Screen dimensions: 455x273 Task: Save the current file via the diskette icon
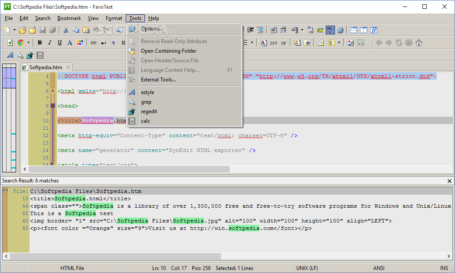[x=43, y=30]
